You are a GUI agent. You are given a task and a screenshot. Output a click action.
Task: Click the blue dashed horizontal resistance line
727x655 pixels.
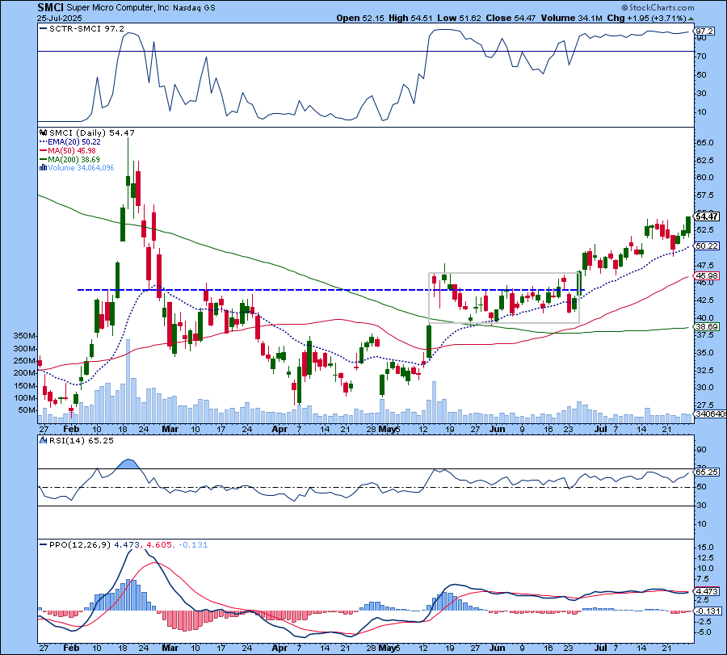click(x=242, y=290)
